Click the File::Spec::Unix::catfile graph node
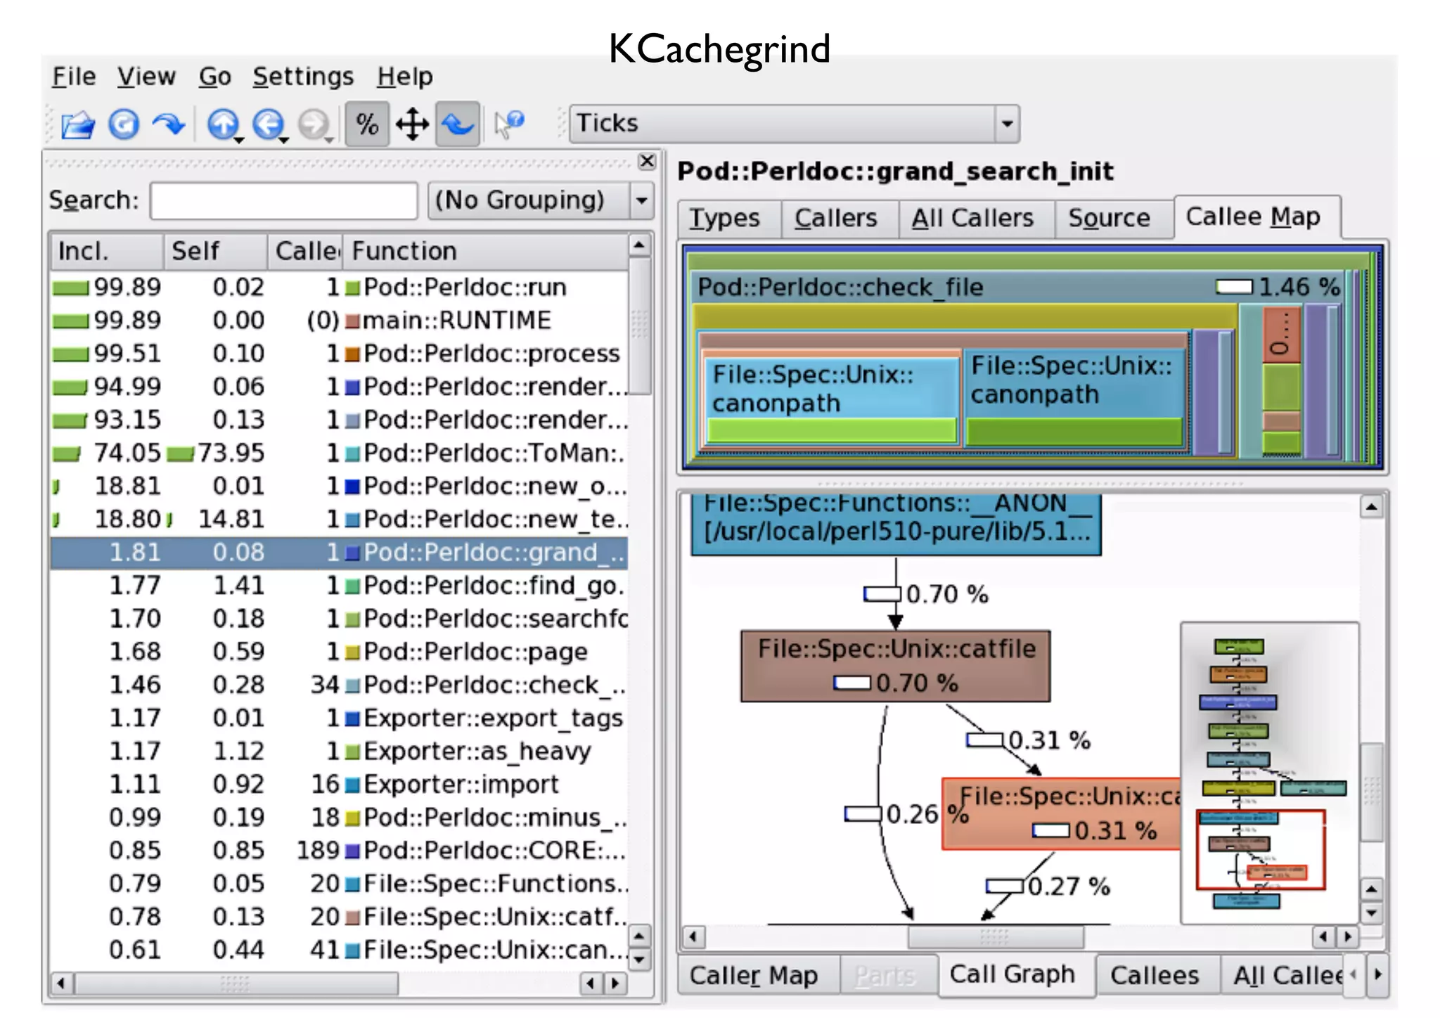 pos(895,665)
